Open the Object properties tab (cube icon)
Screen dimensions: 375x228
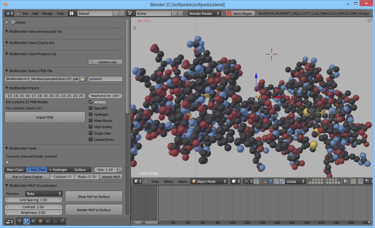tap(41, 221)
